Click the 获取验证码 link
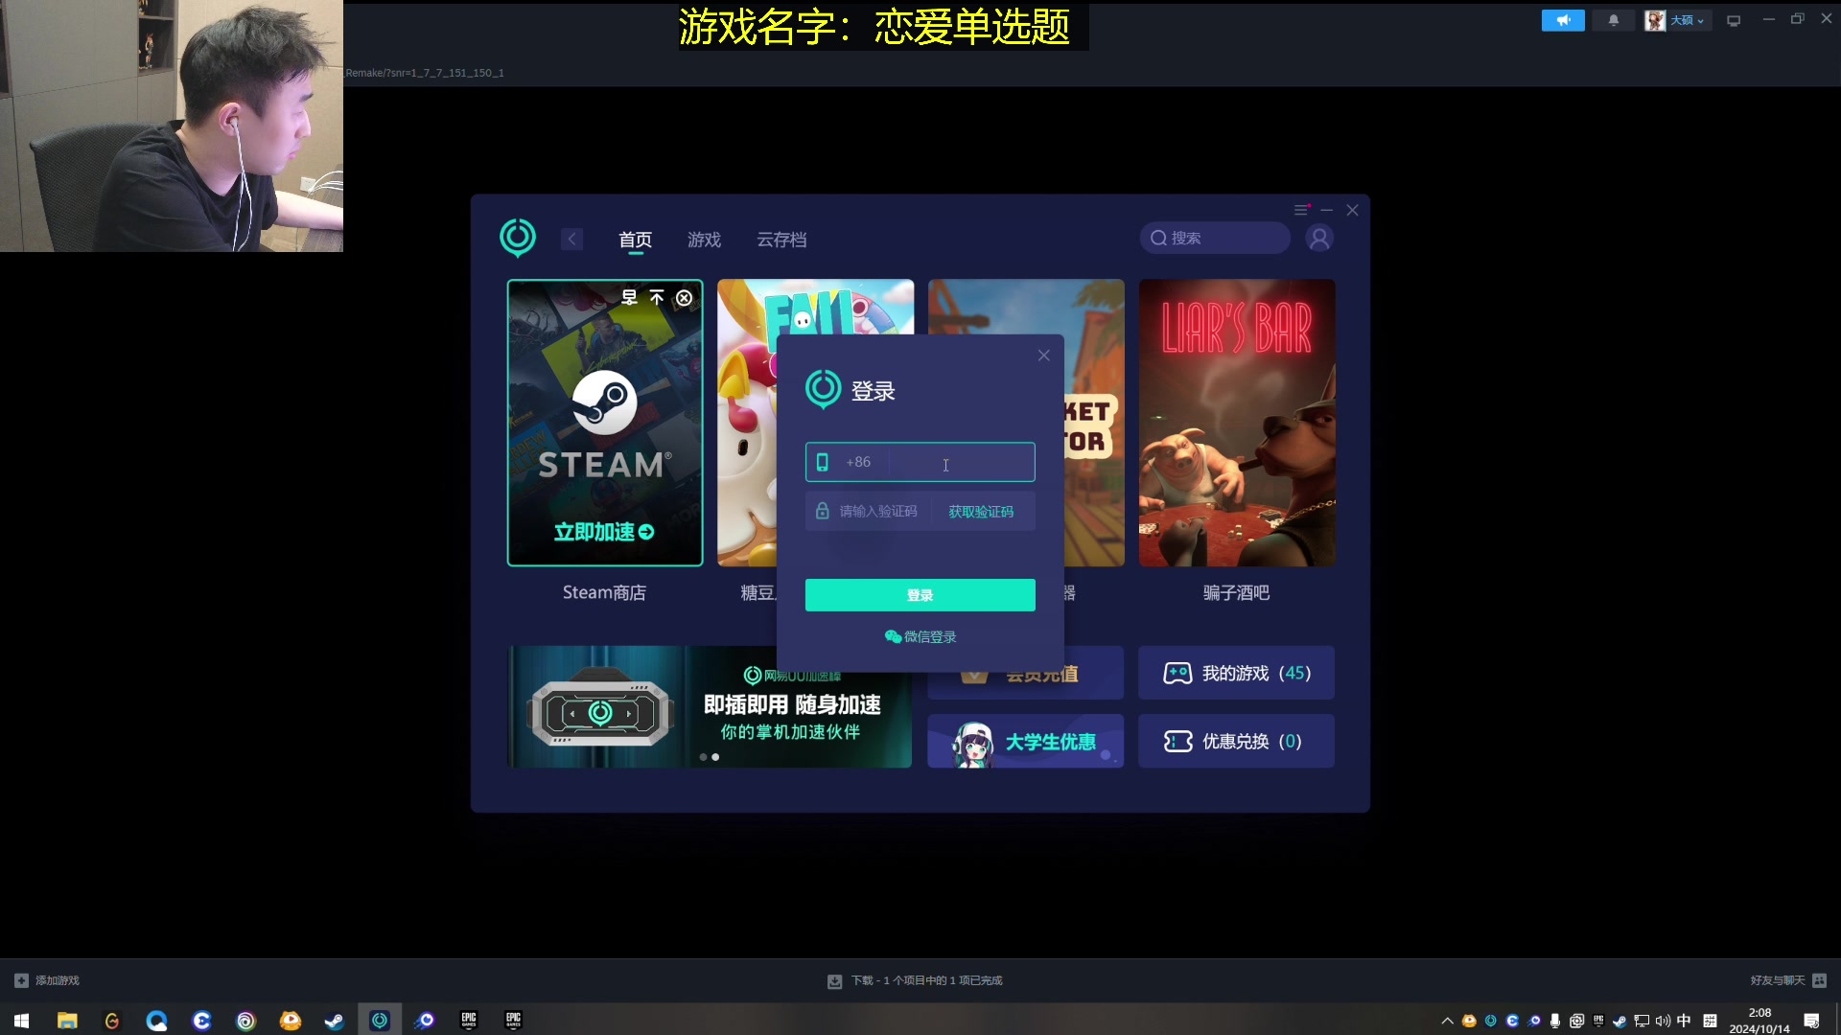 [981, 512]
